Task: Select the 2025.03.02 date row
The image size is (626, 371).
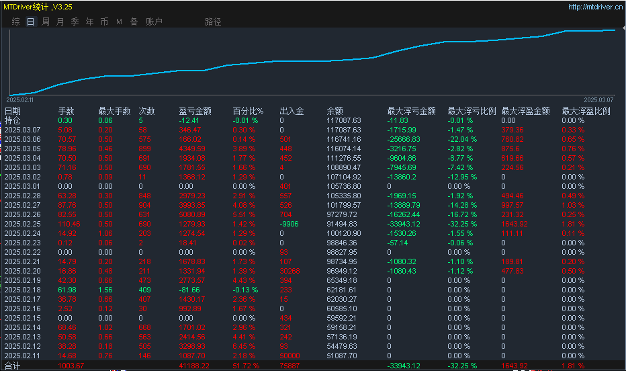Action: 22,177
